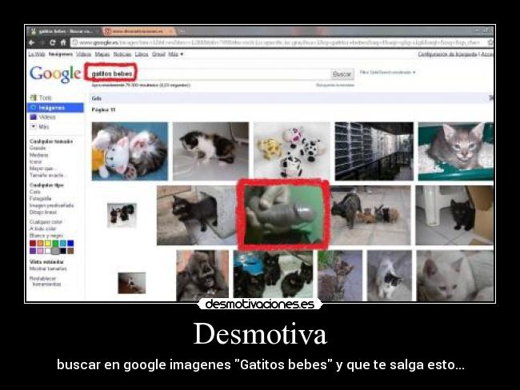Image resolution: width=520 pixels, height=390 pixels.
Task: Pick the pink color swatch
Action: pos(40,251)
